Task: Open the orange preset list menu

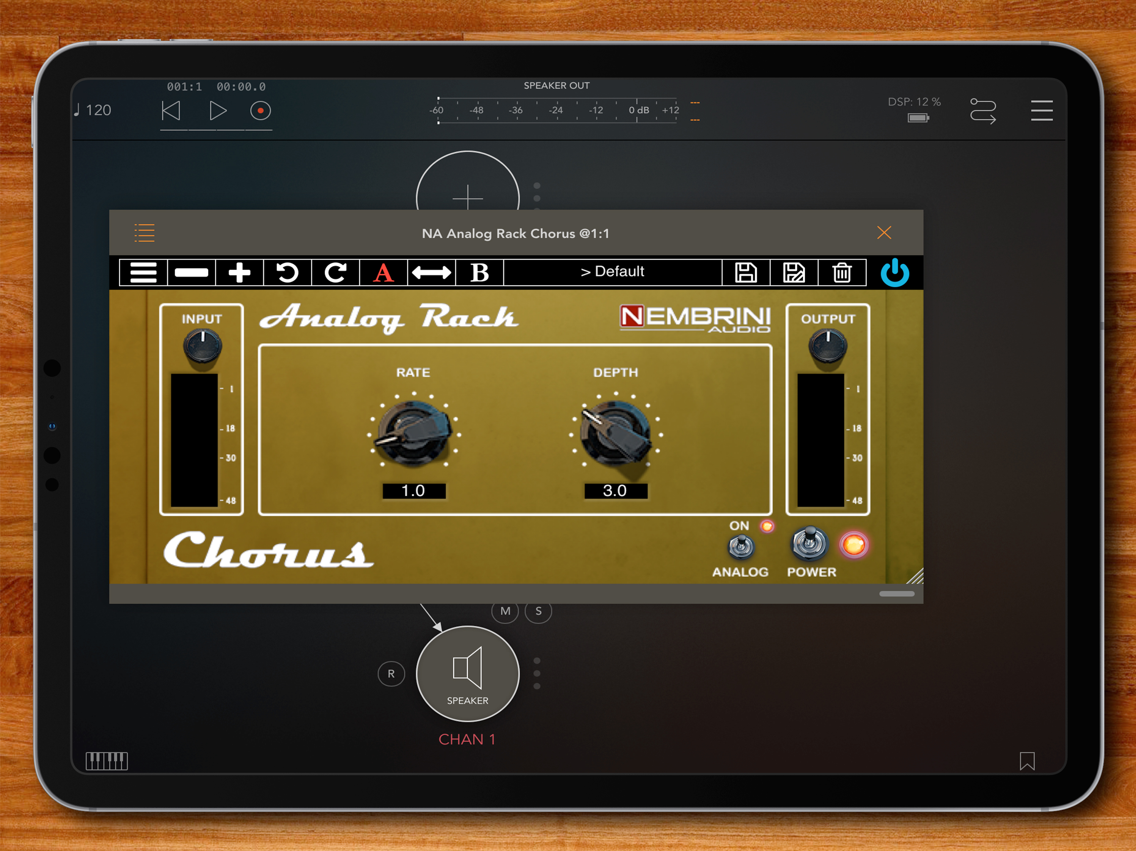Action: 144,233
